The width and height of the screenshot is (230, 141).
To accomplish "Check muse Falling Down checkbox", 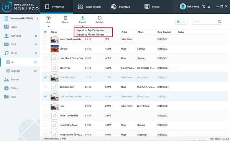I will 45,125.
